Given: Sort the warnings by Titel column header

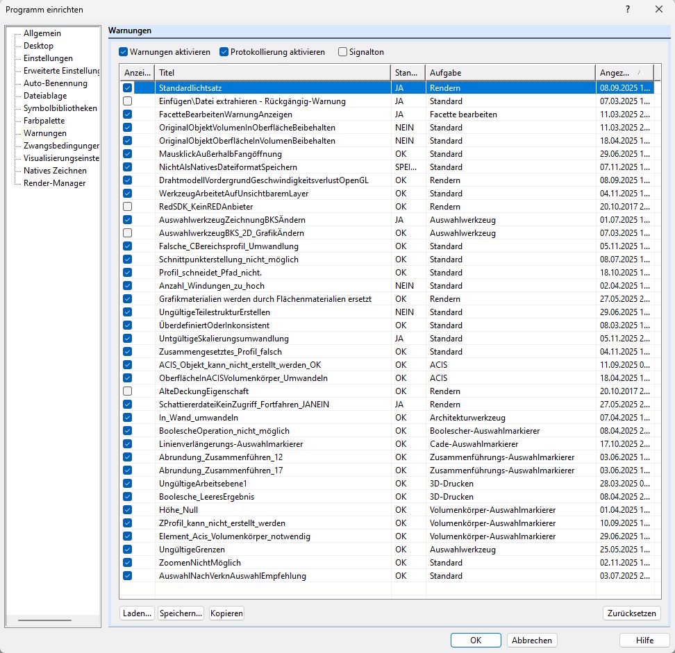Looking at the screenshot, I should click(272, 73).
